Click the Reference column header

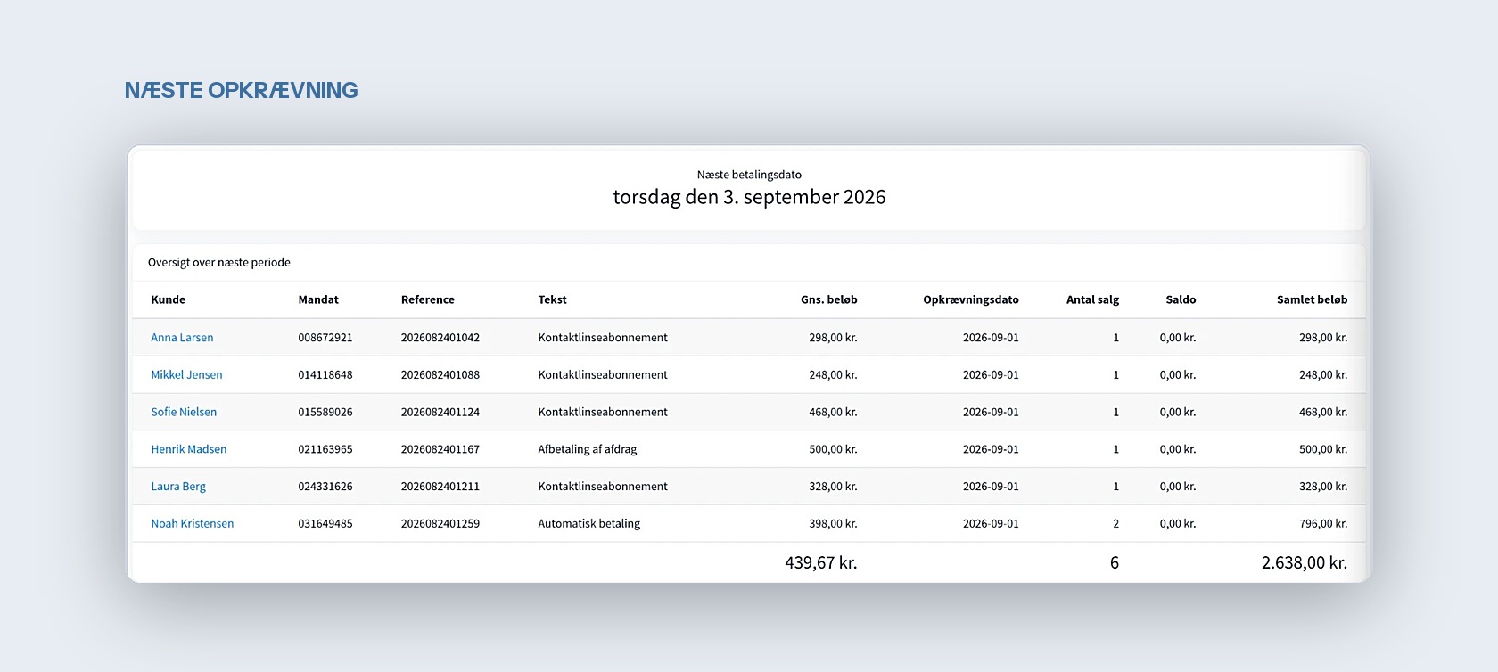(427, 299)
